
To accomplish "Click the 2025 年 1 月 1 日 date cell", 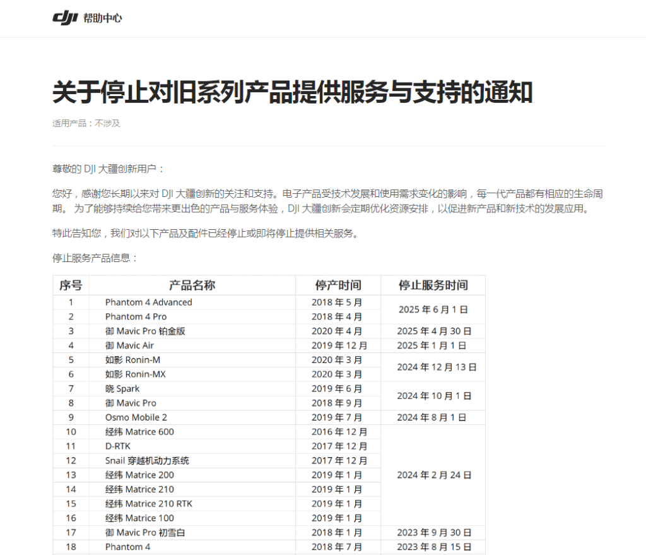I will pos(432,345).
